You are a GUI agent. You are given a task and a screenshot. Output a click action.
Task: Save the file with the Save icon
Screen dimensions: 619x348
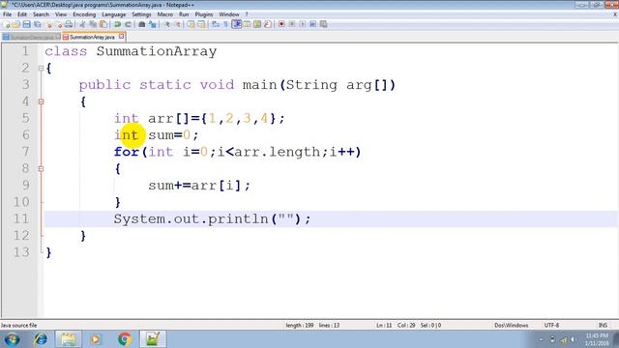[26, 24]
